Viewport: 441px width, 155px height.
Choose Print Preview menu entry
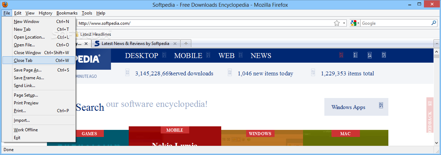pyautogui.click(x=39, y=103)
